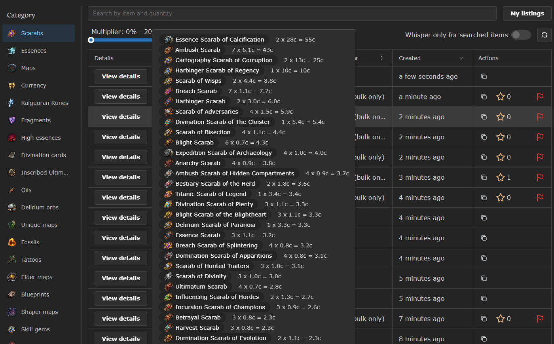Select the Delirium orbs category
Image resolution: width=554 pixels, height=344 pixels.
tap(40, 207)
